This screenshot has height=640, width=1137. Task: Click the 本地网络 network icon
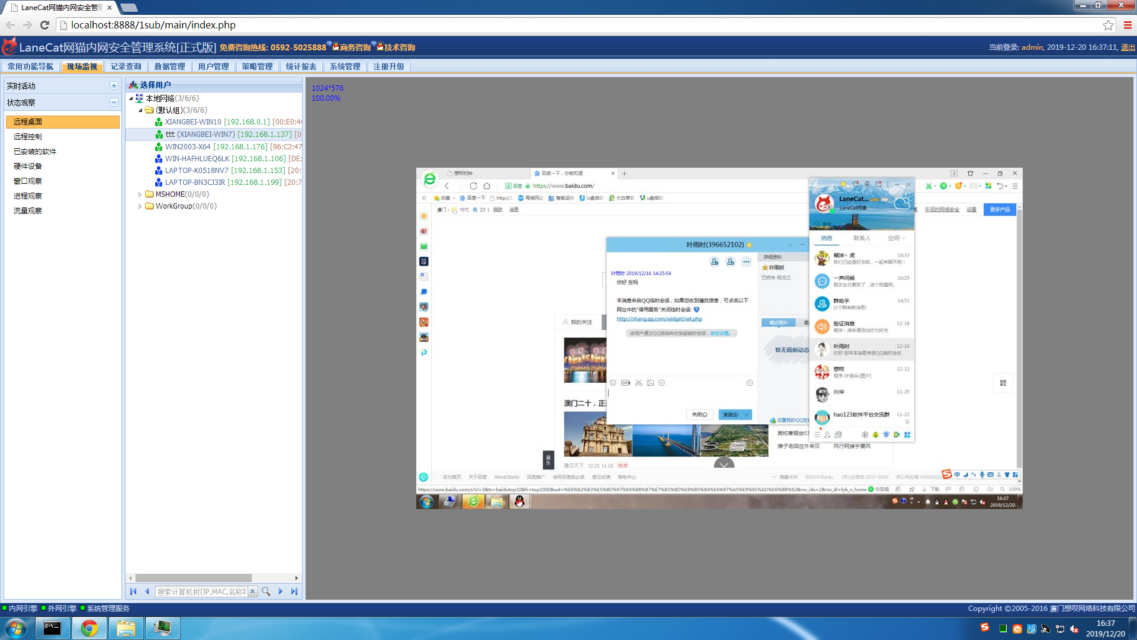tap(139, 98)
